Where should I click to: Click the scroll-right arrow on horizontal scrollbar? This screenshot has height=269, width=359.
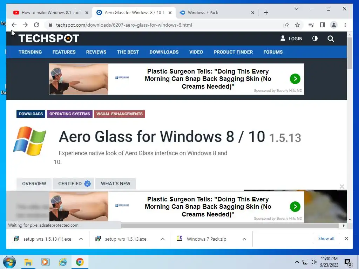(x=344, y=226)
